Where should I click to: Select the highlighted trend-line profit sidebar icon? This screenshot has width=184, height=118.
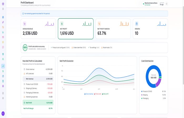point(3,66)
